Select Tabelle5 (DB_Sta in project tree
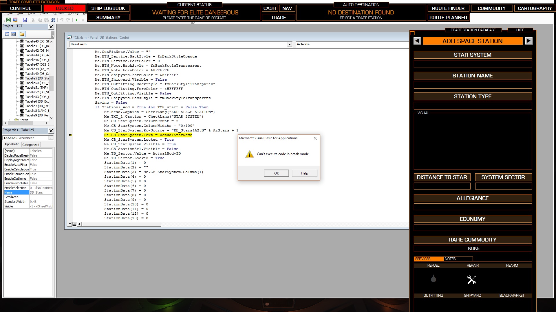The height and width of the screenshot is (312, 556). (37, 78)
